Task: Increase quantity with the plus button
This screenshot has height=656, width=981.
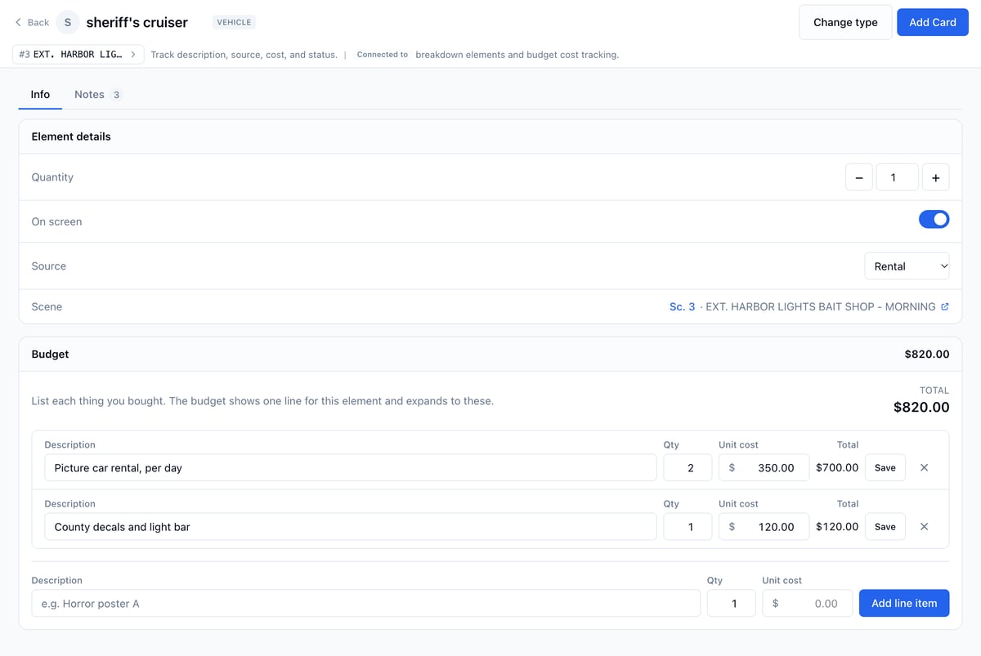Action: coord(935,177)
